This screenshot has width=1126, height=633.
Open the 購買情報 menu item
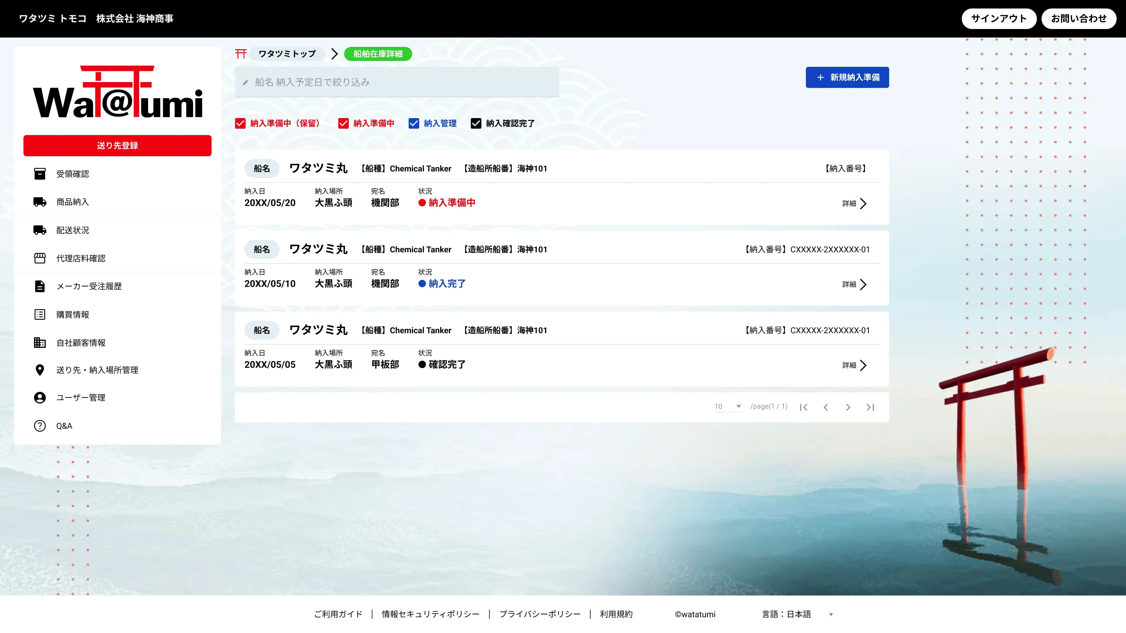117,314
